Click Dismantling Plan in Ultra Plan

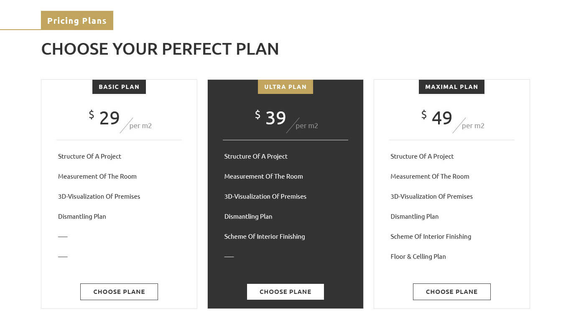pyautogui.click(x=248, y=217)
